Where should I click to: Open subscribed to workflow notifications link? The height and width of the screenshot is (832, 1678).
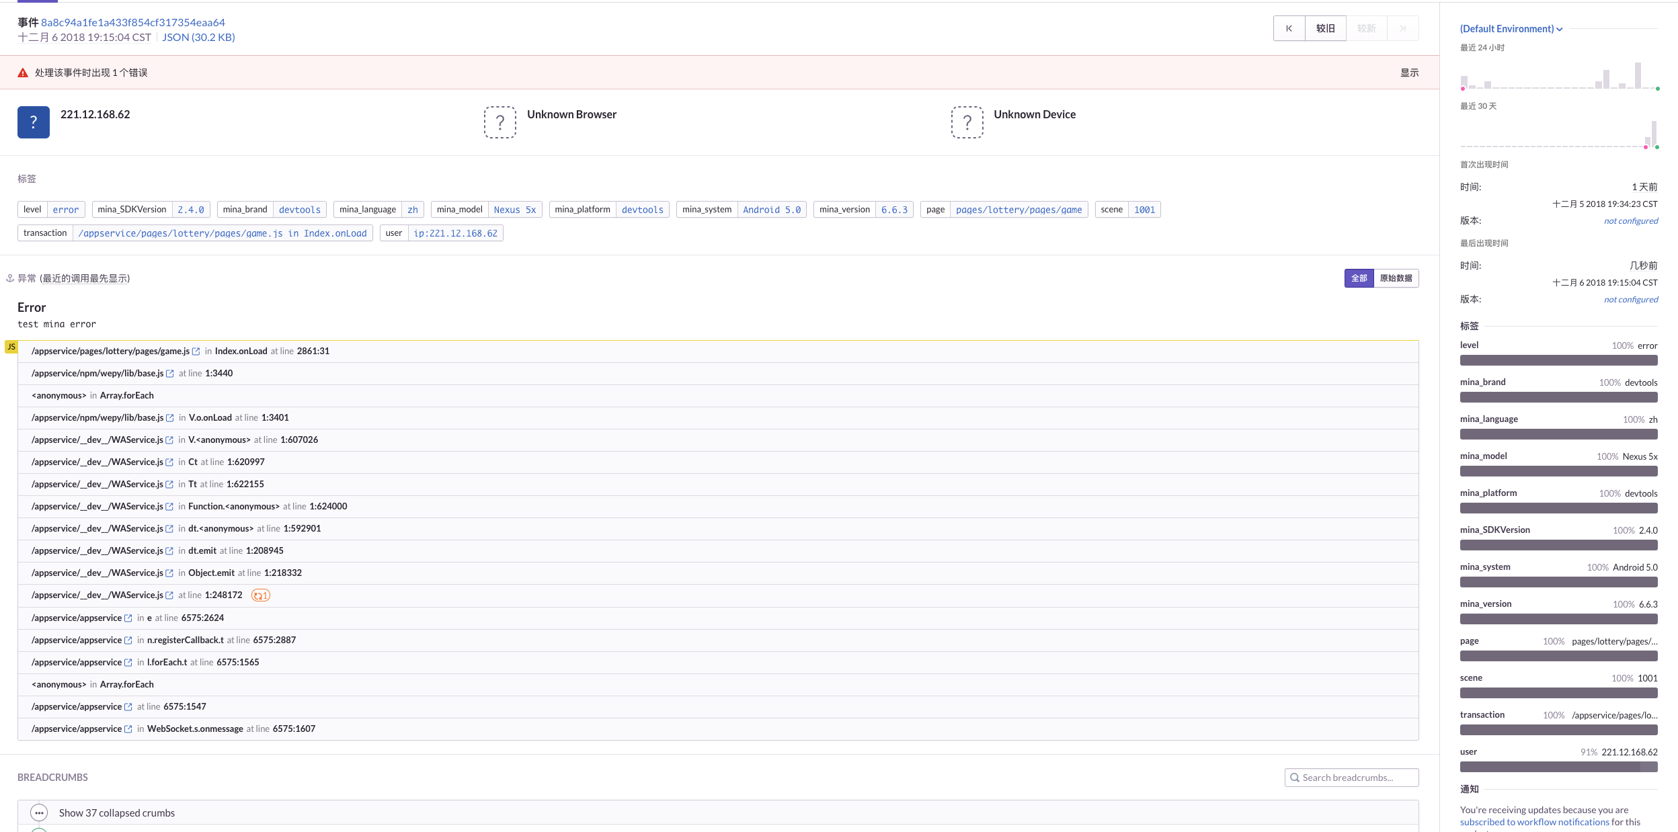pos(1534,822)
